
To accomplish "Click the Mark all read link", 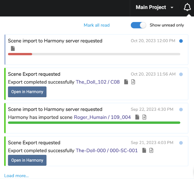I will pyautogui.click(x=97, y=25).
